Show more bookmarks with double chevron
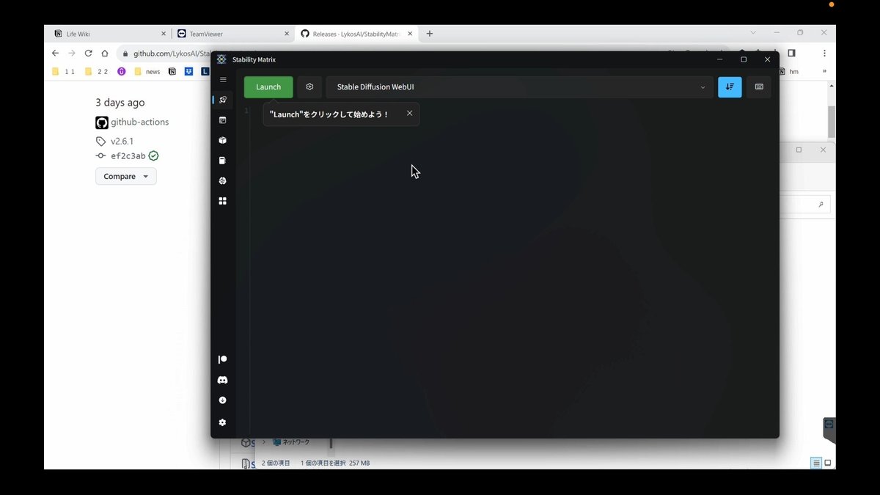The width and height of the screenshot is (880, 495). click(824, 71)
